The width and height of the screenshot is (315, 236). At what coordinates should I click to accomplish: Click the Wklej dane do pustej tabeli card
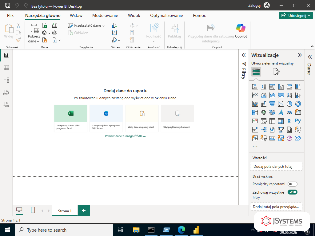[142, 118]
